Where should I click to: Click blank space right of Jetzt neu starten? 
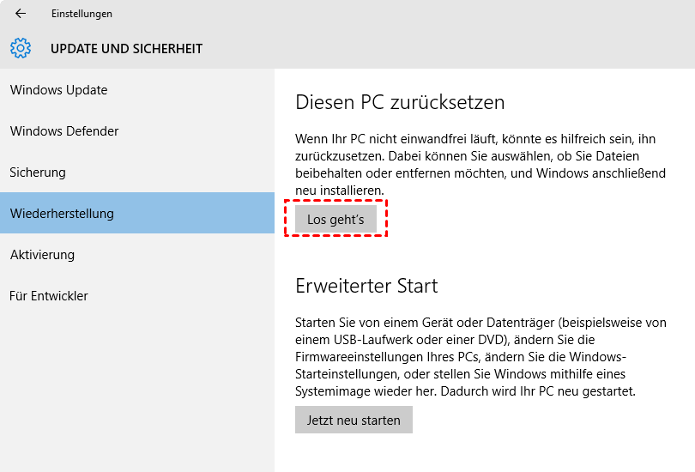pyautogui.click(x=549, y=420)
